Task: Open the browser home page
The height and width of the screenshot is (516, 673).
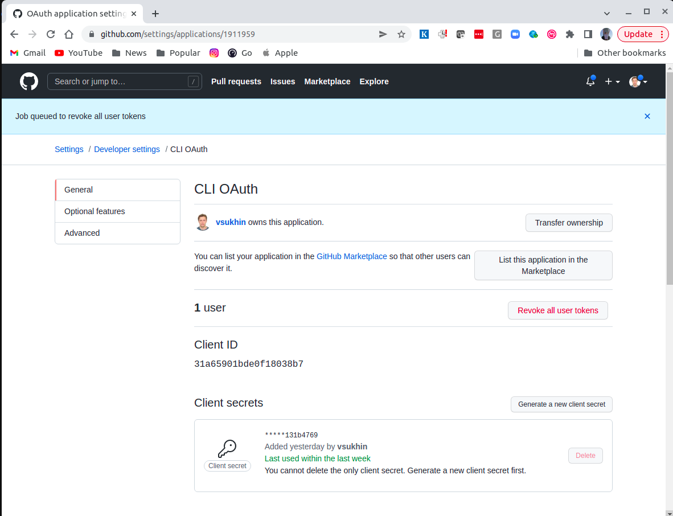Action: click(x=69, y=34)
